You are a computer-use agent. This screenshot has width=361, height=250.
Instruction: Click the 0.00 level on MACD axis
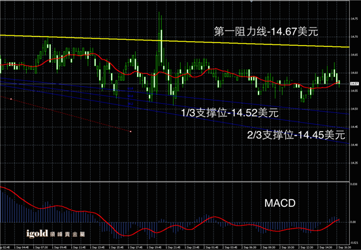click(x=353, y=222)
